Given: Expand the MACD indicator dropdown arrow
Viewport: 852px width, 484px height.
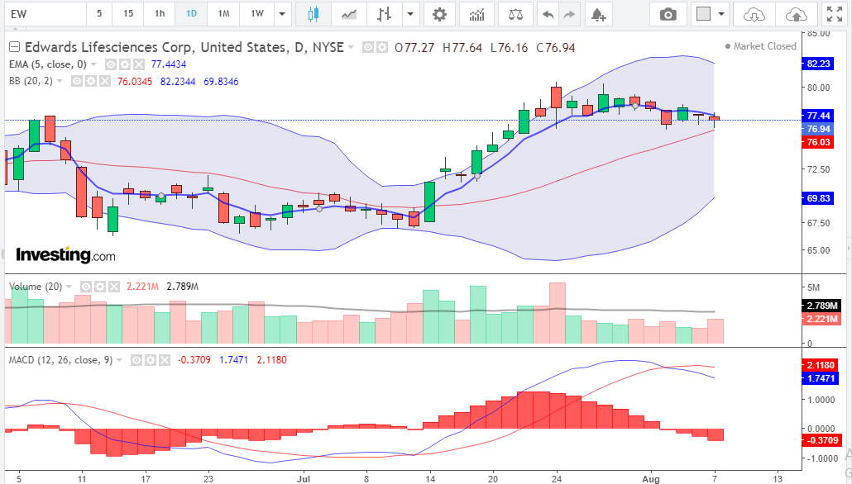Looking at the screenshot, I should coord(120,360).
